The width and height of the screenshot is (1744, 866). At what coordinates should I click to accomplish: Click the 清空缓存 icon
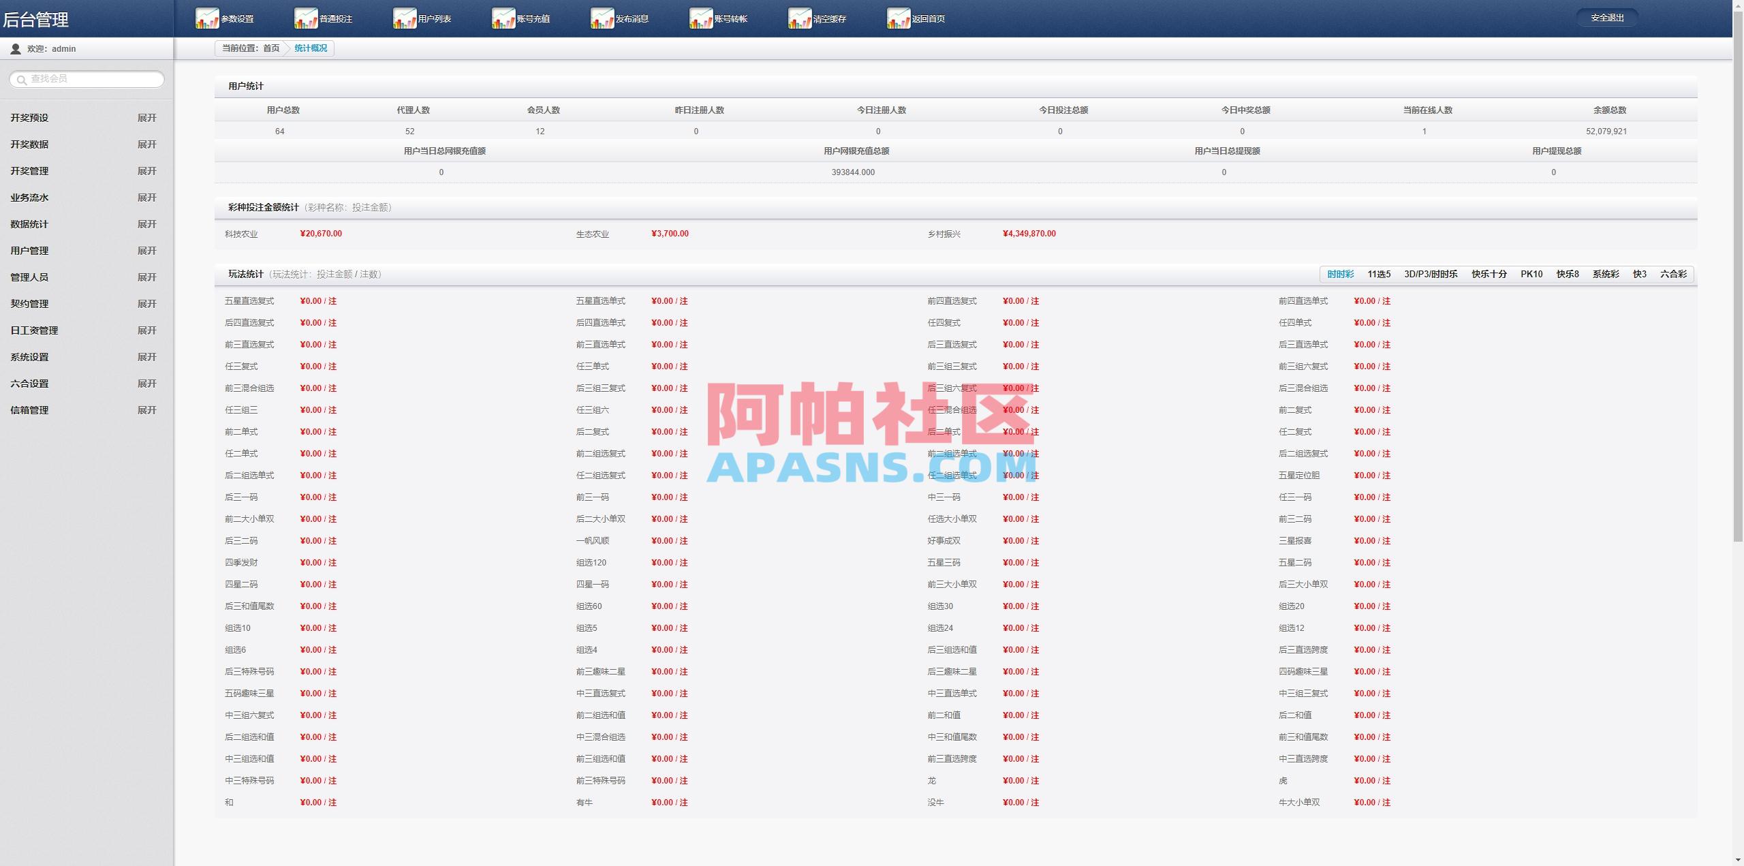(817, 18)
